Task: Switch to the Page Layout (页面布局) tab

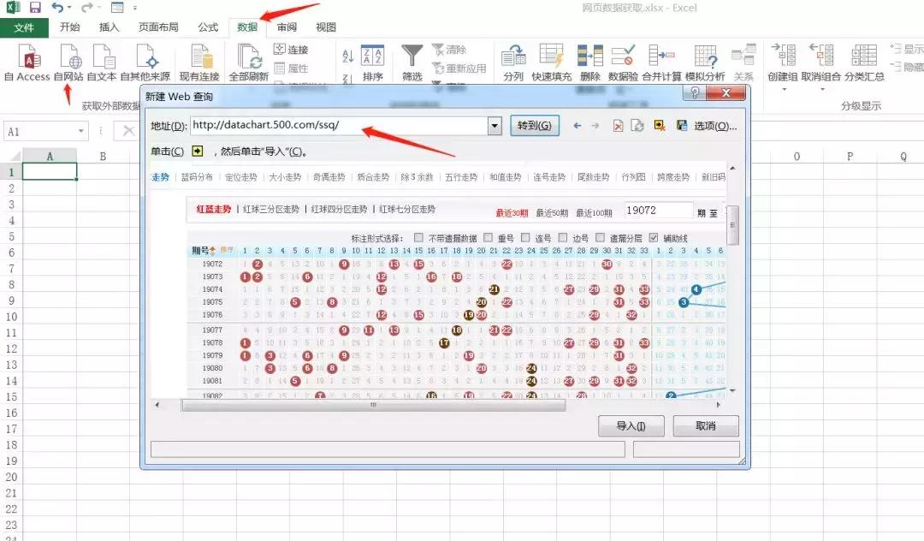Action: click(x=158, y=27)
